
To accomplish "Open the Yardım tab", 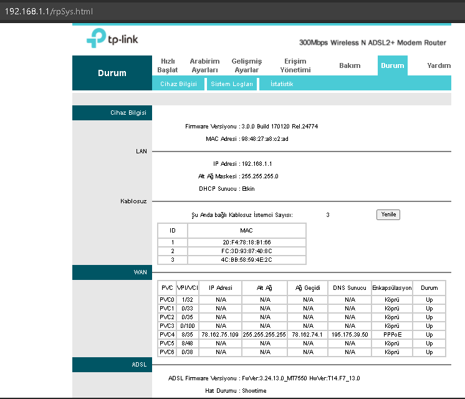I will click(x=438, y=65).
